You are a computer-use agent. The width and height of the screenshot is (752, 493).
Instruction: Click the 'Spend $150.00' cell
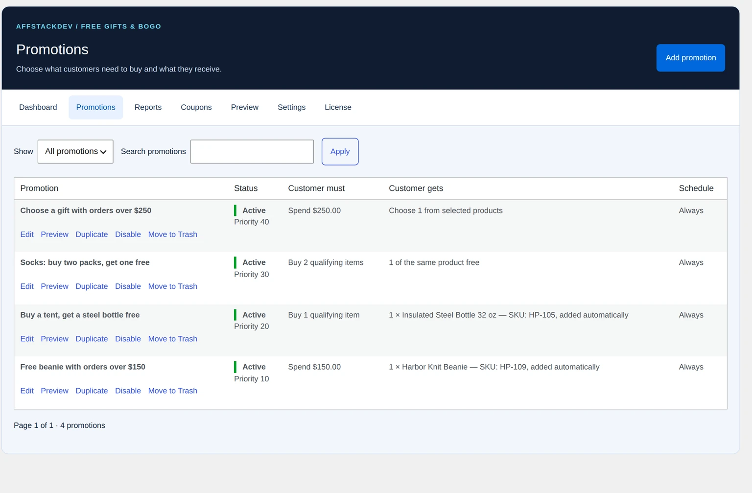[314, 367]
